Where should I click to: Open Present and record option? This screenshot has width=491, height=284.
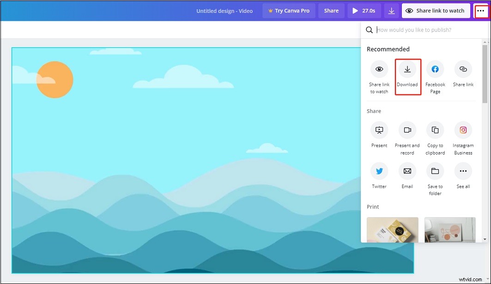407,130
